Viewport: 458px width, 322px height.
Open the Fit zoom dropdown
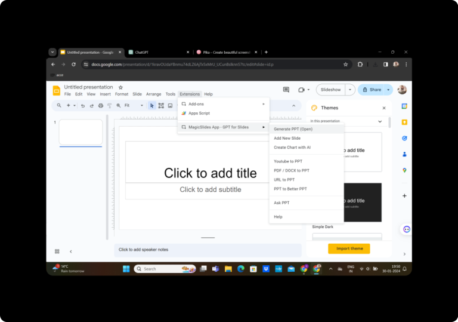pyautogui.click(x=134, y=106)
